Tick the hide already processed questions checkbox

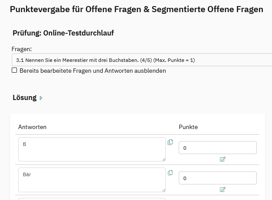tap(14, 70)
